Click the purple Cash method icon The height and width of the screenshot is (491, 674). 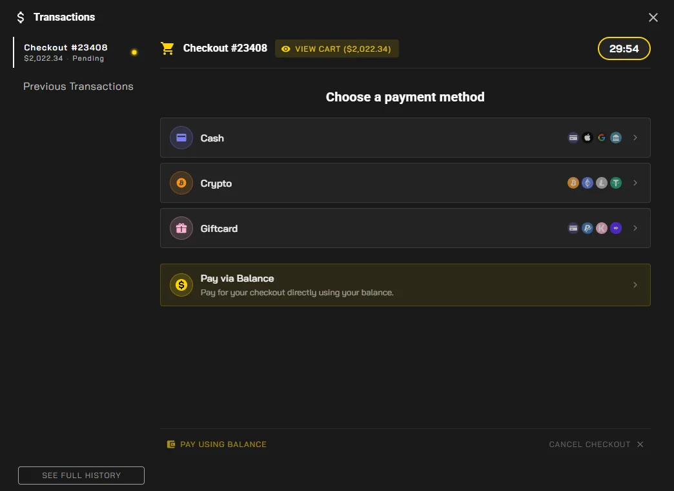(181, 138)
